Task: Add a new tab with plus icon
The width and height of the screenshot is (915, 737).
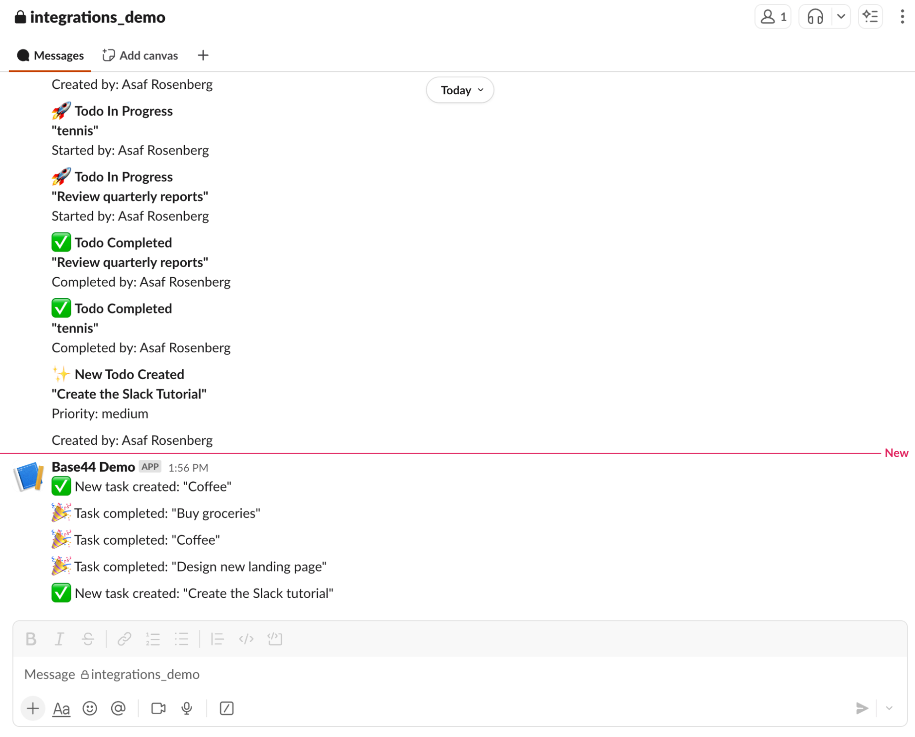Action: (x=203, y=55)
